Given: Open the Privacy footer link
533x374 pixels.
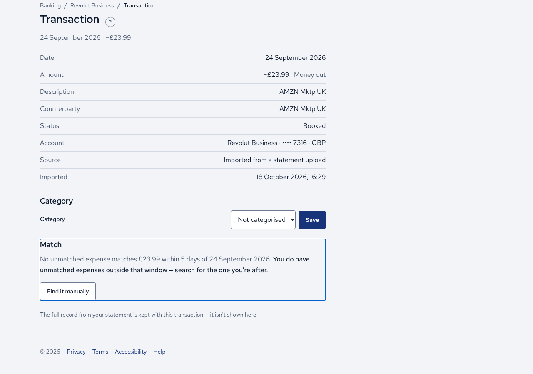Looking at the screenshot, I should [x=76, y=352].
